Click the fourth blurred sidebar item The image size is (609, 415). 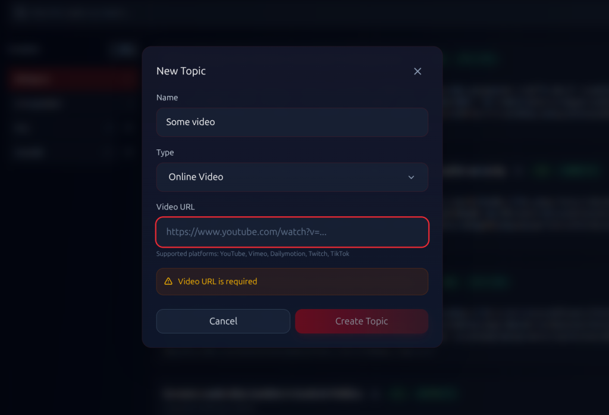point(30,152)
